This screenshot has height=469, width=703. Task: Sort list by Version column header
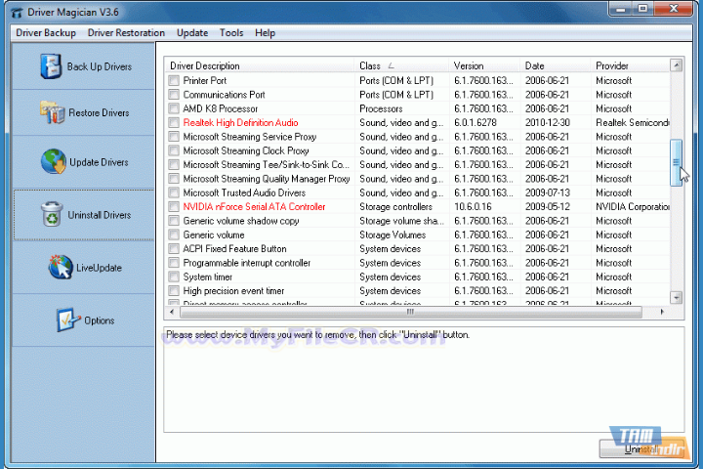[484, 66]
